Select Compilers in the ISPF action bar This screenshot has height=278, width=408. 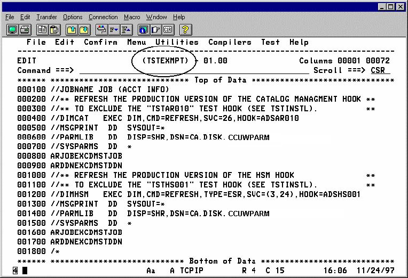(x=230, y=42)
